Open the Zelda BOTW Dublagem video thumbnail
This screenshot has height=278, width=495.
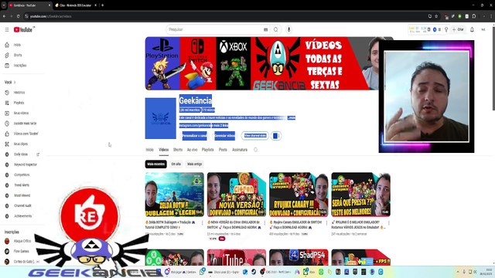[175, 195]
